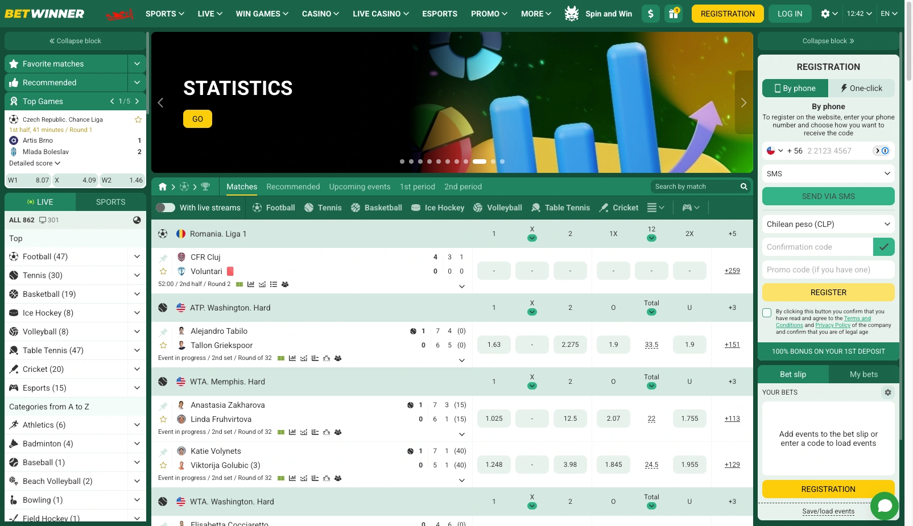
Task: Click the Spin and Win wheel icon
Action: point(572,14)
